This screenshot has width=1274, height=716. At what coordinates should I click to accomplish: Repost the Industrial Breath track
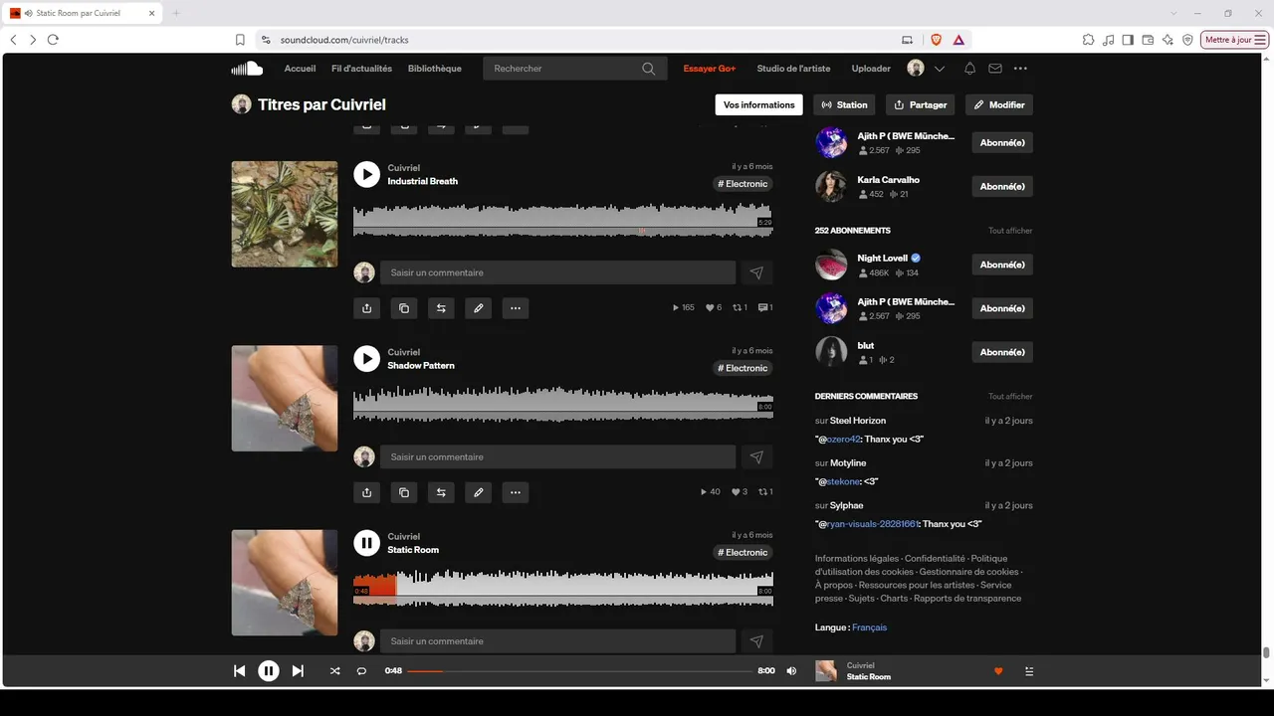click(441, 308)
